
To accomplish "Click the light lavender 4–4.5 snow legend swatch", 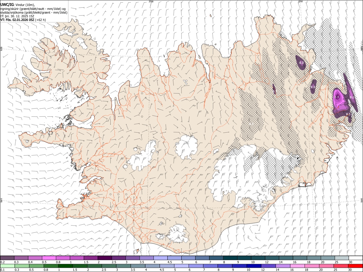I will pos(161,258).
